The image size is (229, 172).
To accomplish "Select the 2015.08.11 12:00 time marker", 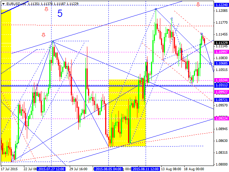I will 146,169.
